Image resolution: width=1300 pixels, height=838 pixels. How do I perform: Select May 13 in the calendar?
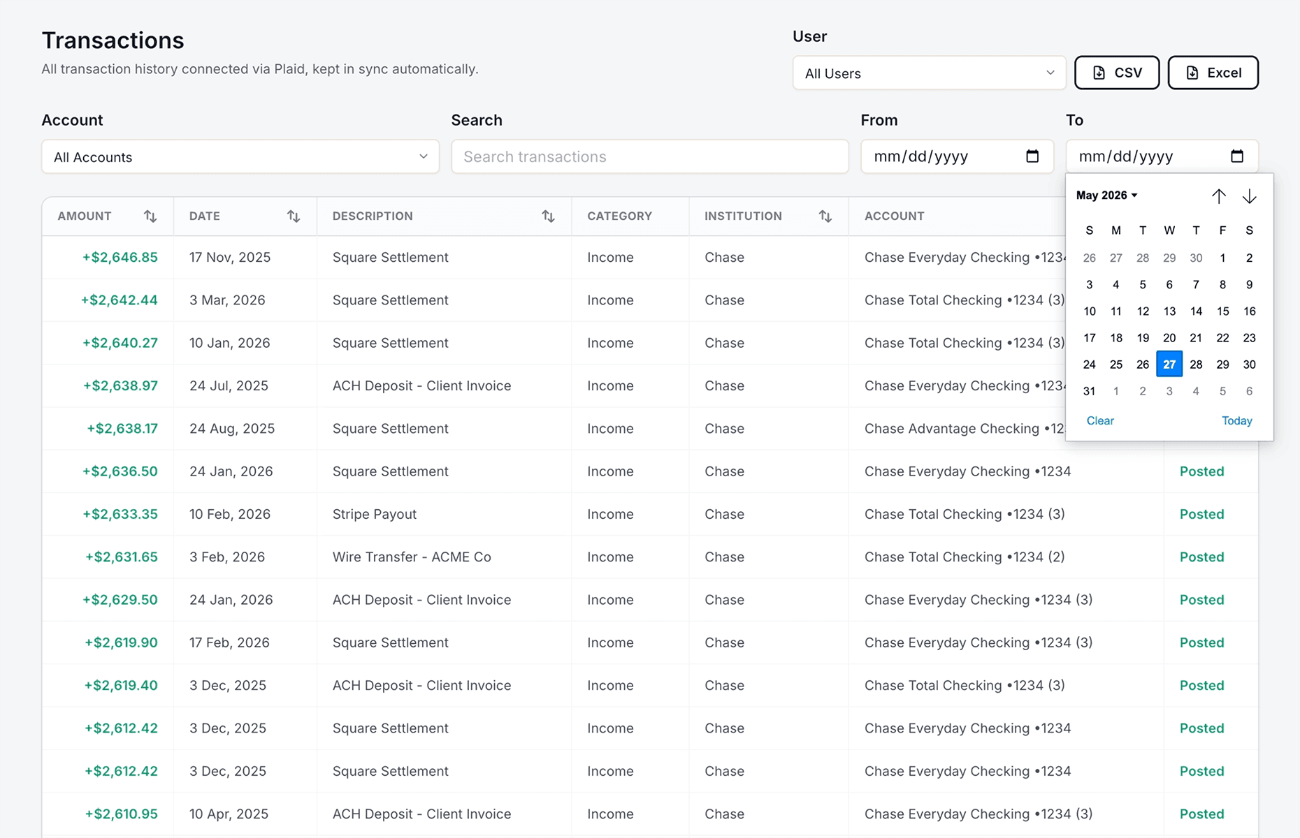pyautogui.click(x=1169, y=311)
